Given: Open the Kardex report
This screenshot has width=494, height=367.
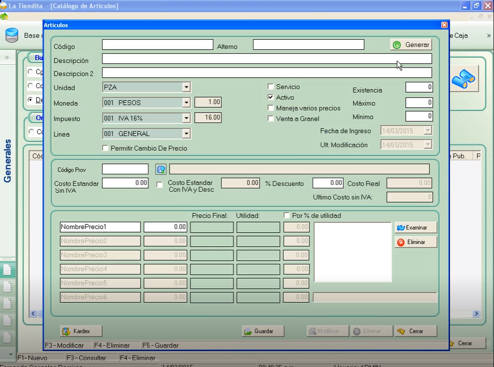Looking at the screenshot, I should click(x=82, y=331).
